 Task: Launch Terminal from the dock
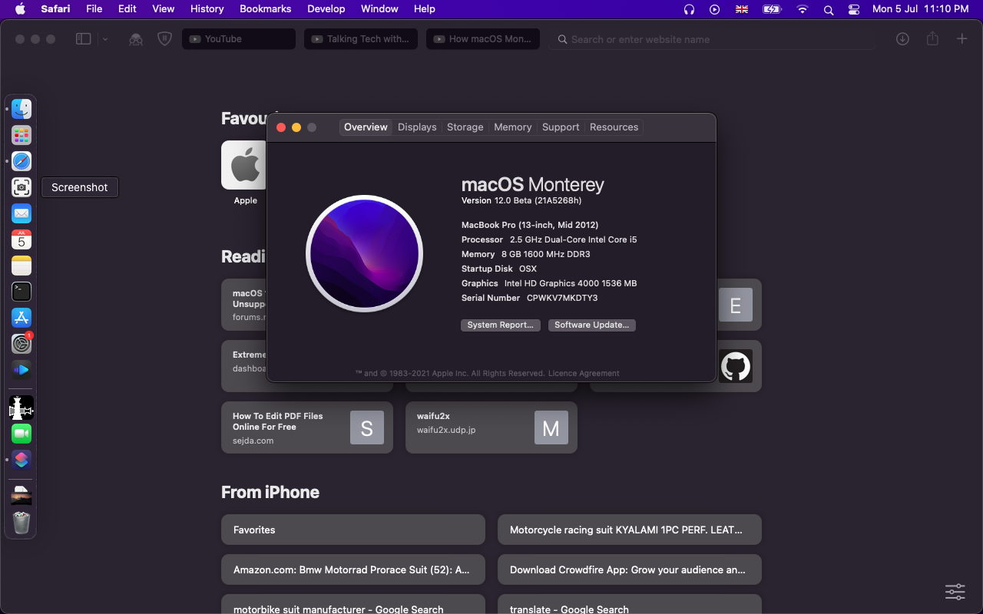click(22, 292)
